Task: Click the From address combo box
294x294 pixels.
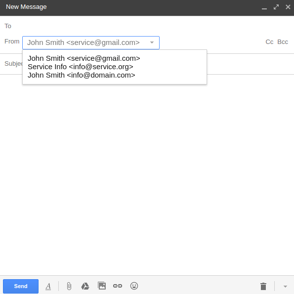Action: [x=91, y=43]
